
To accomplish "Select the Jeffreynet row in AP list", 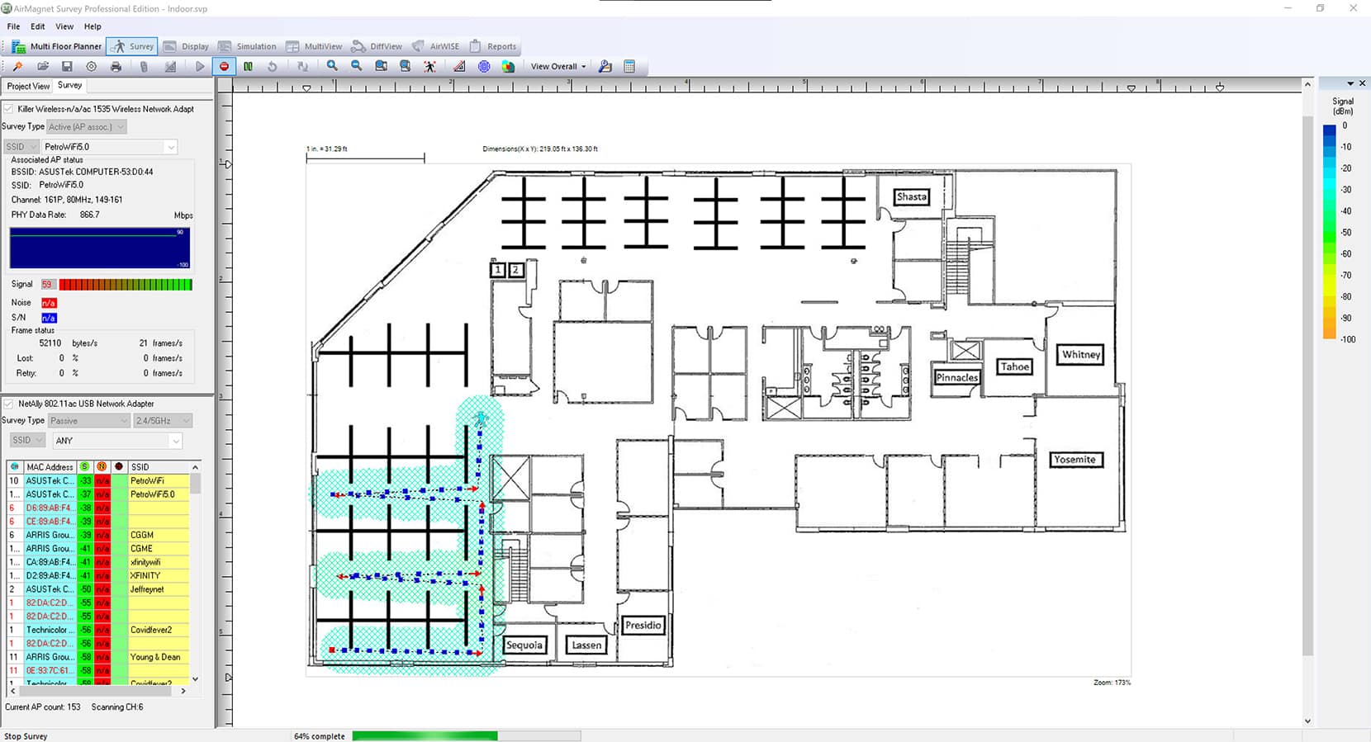I will point(147,589).
